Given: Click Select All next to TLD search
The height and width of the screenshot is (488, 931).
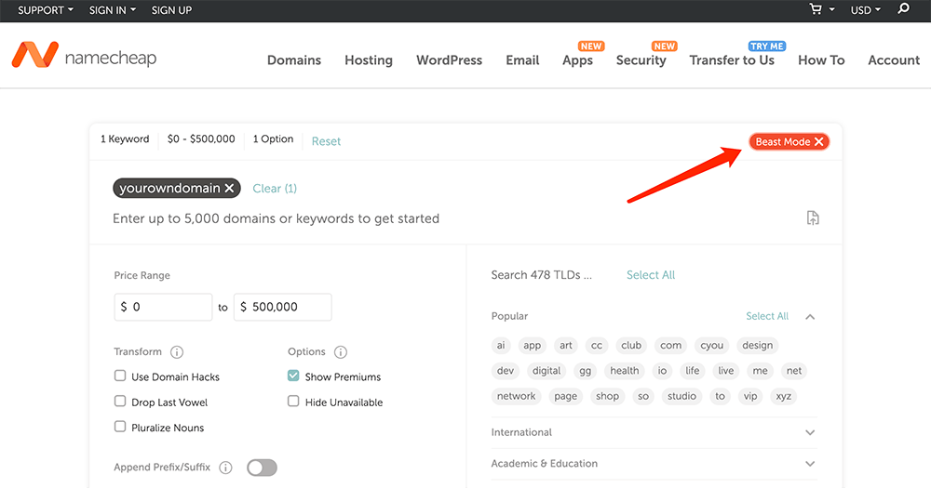Looking at the screenshot, I should click(651, 274).
